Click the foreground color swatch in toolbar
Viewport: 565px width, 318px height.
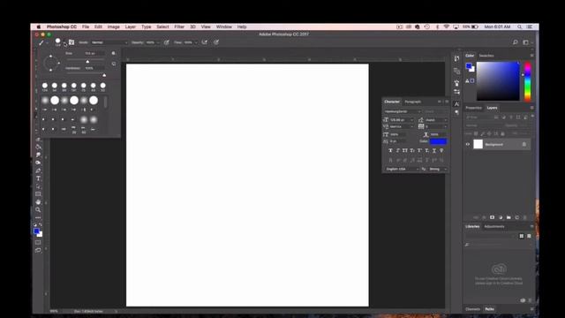36,231
